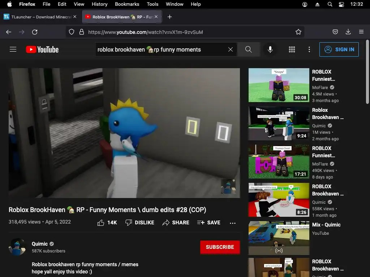Open the Firefox application menu
This screenshot has height=277, width=370.
pyautogui.click(x=27, y=4)
